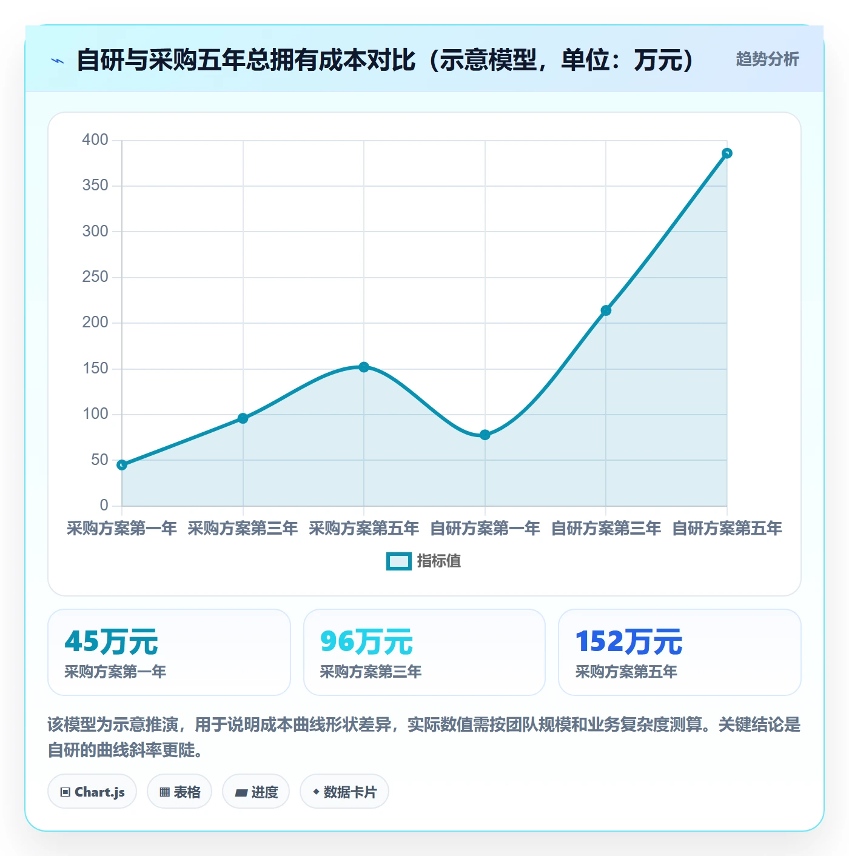This screenshot has width=849, height=856.
Task: Select the 自研方案第五年 data point on the line
Action: [727, 153]
